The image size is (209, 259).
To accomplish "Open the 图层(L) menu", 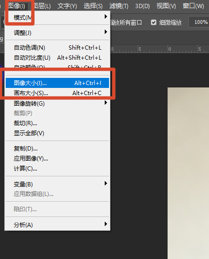I will click(x=42, y=6).
